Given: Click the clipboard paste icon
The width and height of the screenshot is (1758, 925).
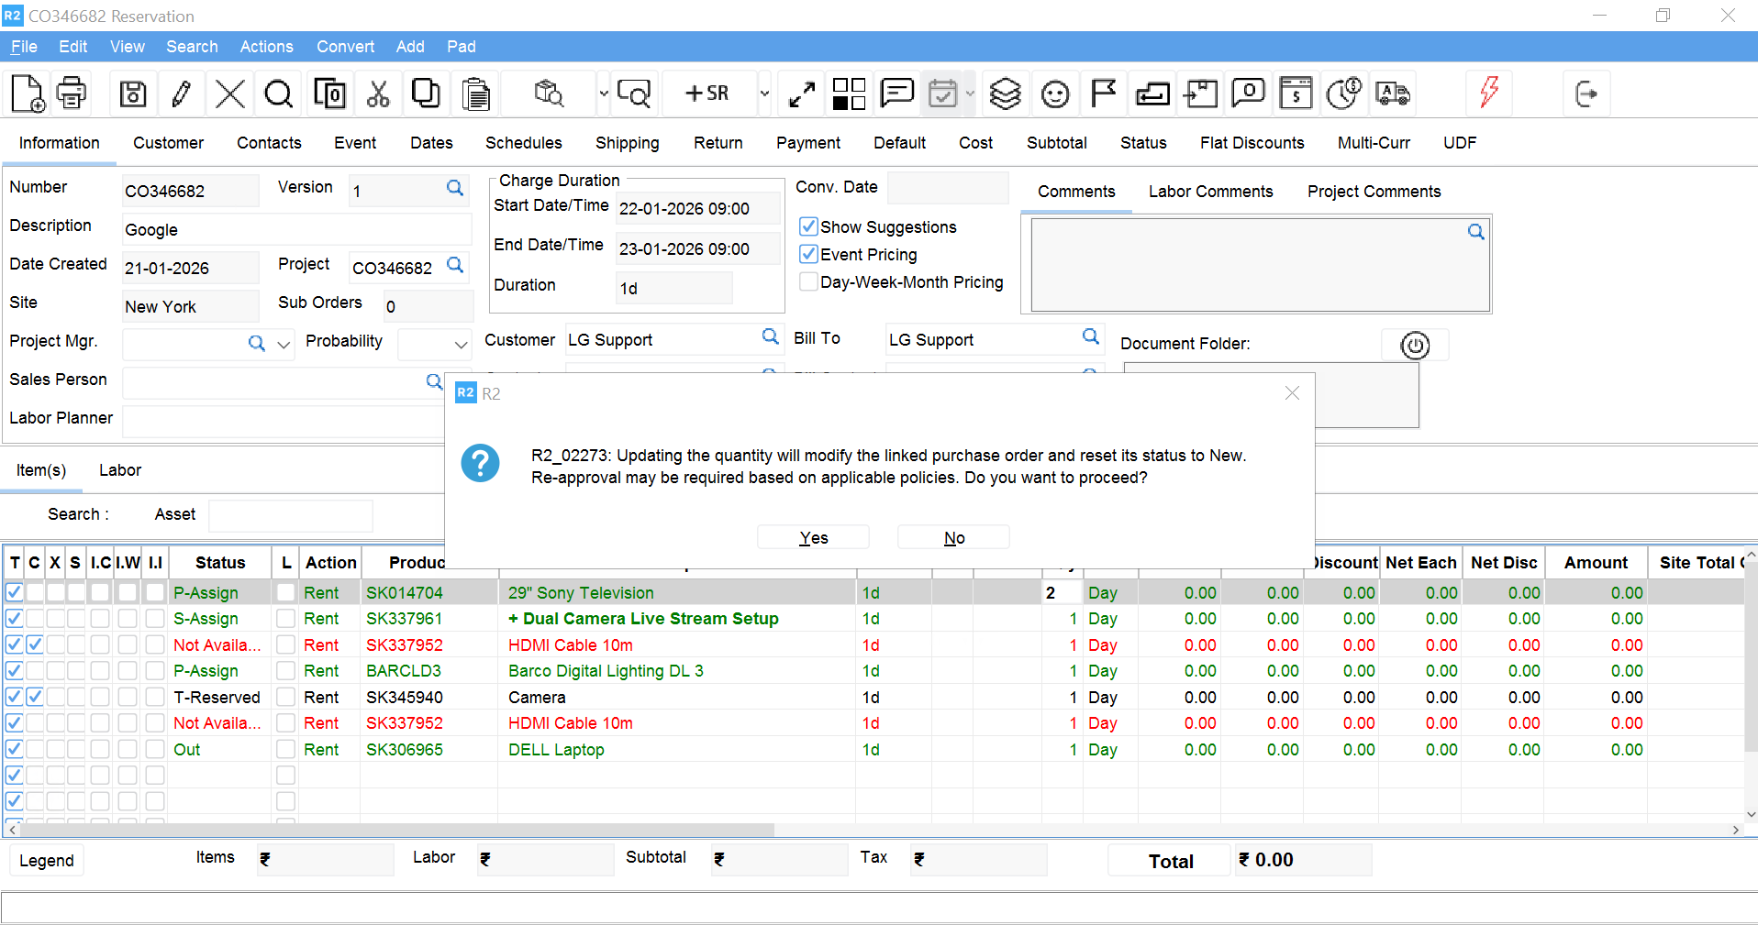Looking at the screenshot, I should click(x=475, y=94).
